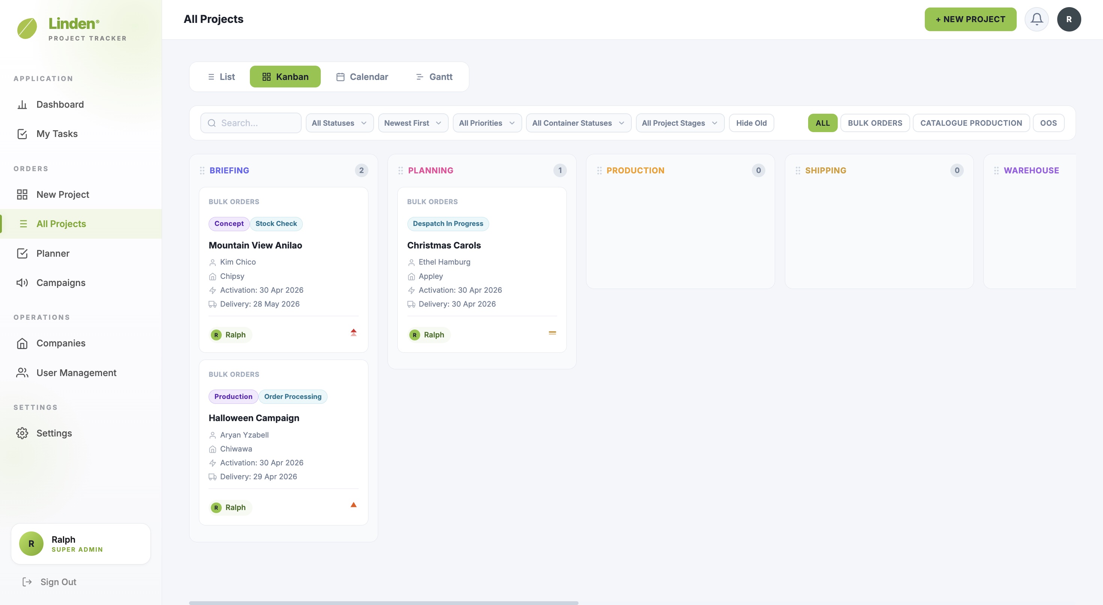The height and width of the screenshot is (605, 1103).
Task: Filter by OOS category
Action: 1048,123
